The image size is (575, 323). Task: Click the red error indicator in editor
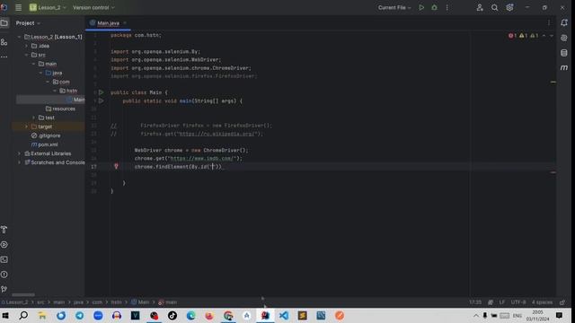(x=512, y=36)
